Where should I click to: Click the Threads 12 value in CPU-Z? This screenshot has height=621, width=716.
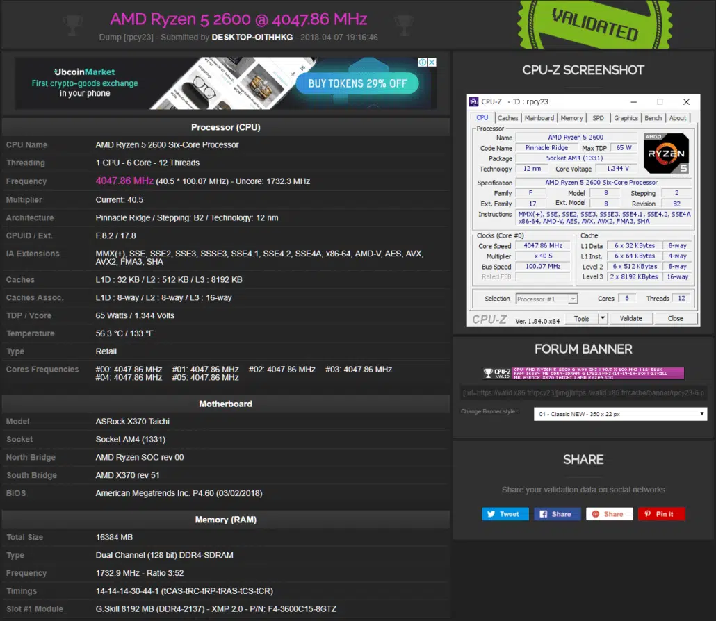click(681, 298)
